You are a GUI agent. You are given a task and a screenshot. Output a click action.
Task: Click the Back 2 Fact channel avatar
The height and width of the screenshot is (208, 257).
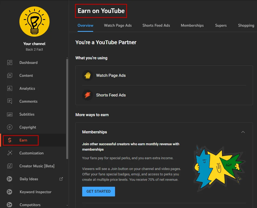[x=34, y=22]
